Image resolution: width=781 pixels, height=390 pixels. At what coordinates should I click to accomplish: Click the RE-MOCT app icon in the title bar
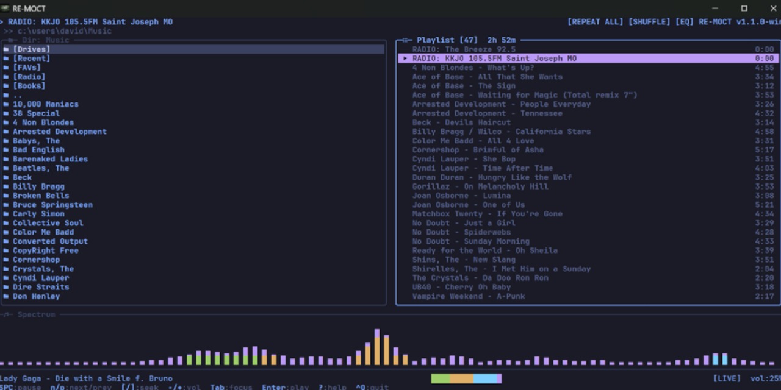point(5,9)
